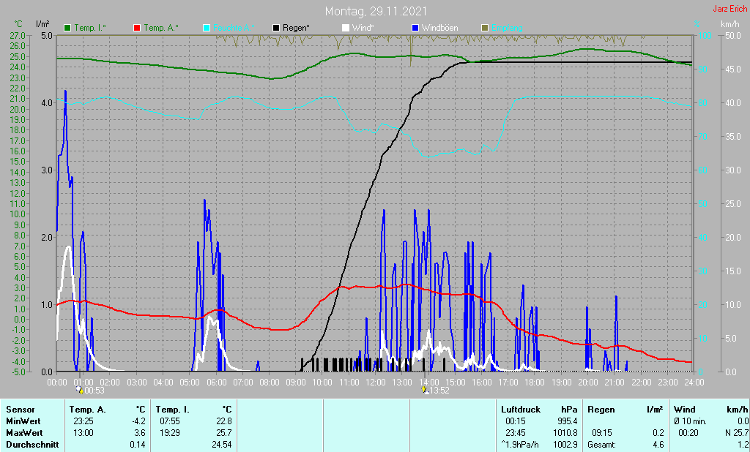This screenshot has height=452, width=750.
Task: Click the blue Windböen legend swatch
Action: click(415, 28)
